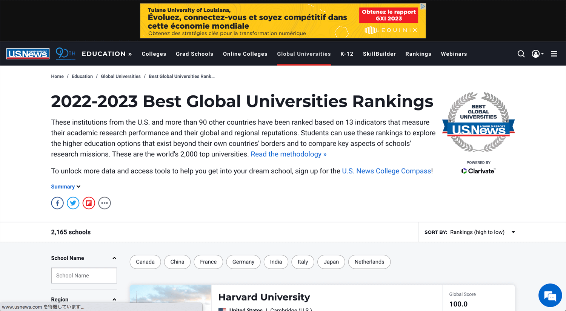
Task: Go to K-12 tab
Action: [x=347, y=54]
